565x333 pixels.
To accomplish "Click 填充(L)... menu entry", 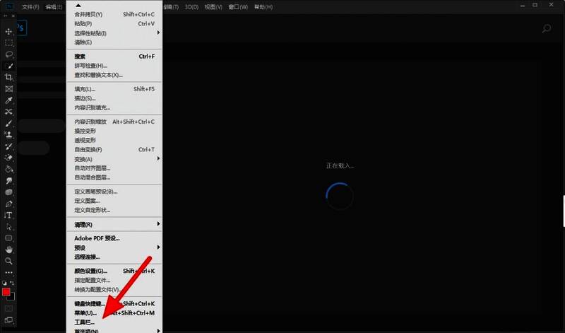I will click(85, 89).
